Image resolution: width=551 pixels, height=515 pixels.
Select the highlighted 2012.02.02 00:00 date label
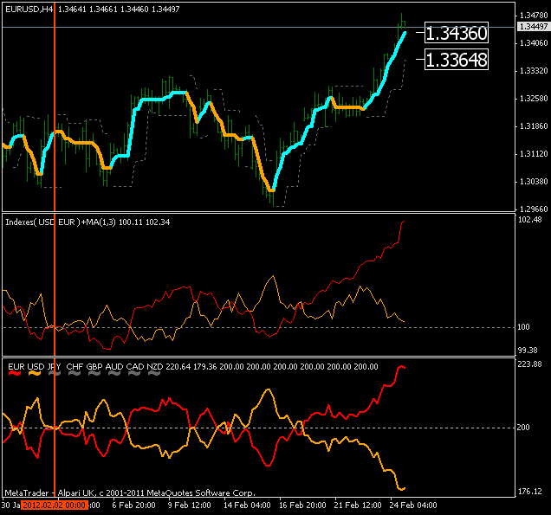coord(54,505)
